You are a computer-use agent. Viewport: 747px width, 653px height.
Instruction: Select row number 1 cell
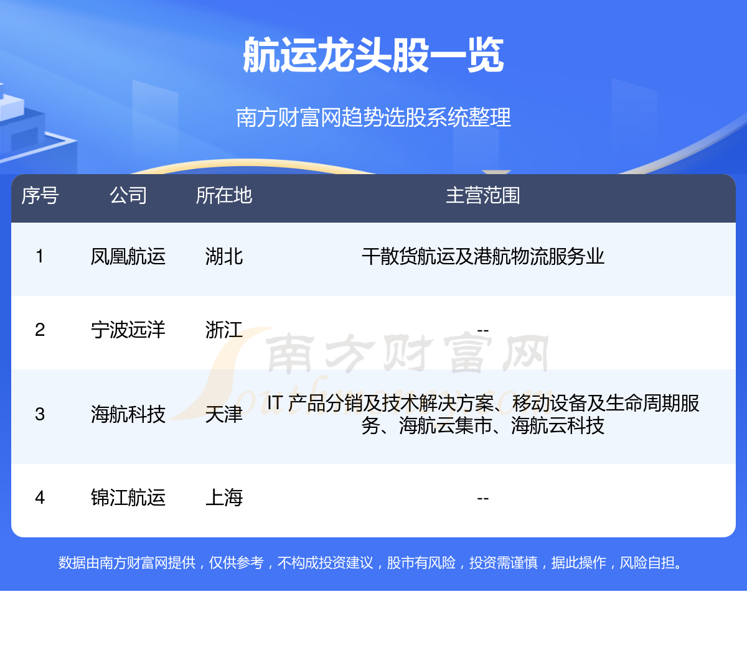click(40, 256)
